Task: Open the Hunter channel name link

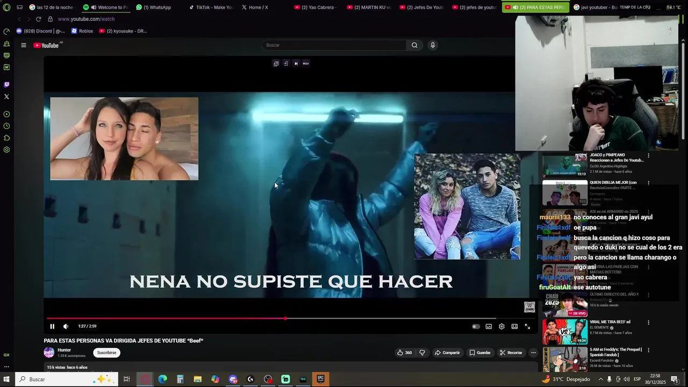Action: point(64,350)
